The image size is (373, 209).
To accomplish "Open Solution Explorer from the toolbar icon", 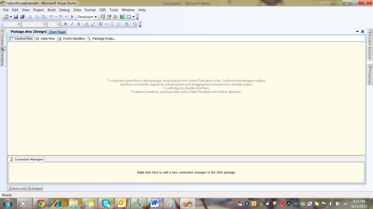I will [x=103, y=17].
